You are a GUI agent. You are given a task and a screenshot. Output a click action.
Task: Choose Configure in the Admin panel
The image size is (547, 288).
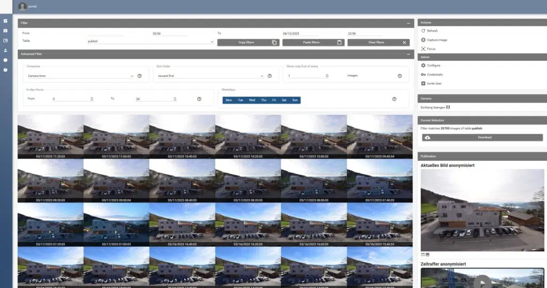433,65
